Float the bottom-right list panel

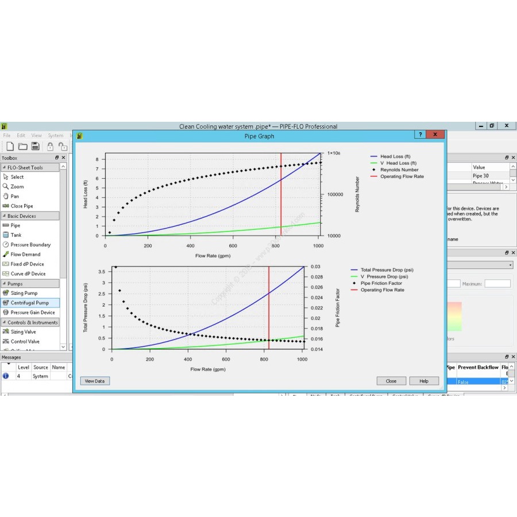pos(507,357)
